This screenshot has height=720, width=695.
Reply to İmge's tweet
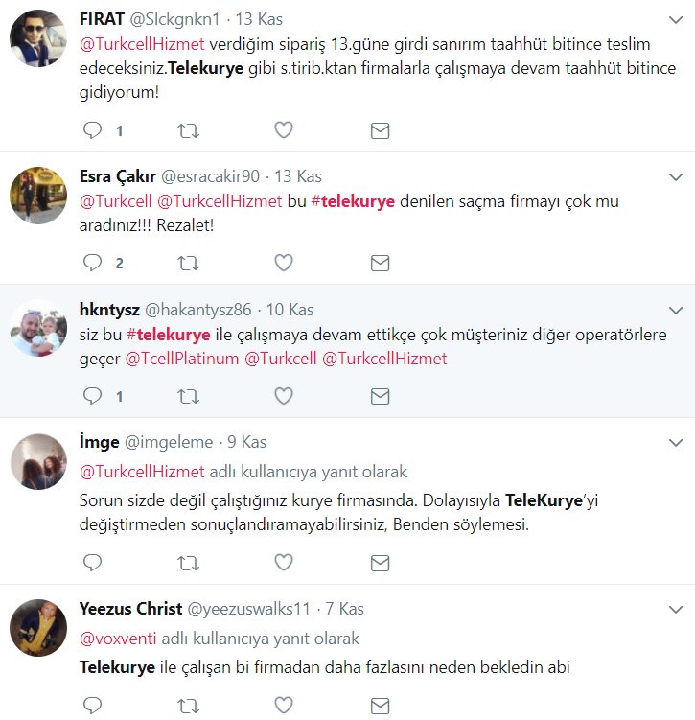pyautogui.click(x=92, y=563)
